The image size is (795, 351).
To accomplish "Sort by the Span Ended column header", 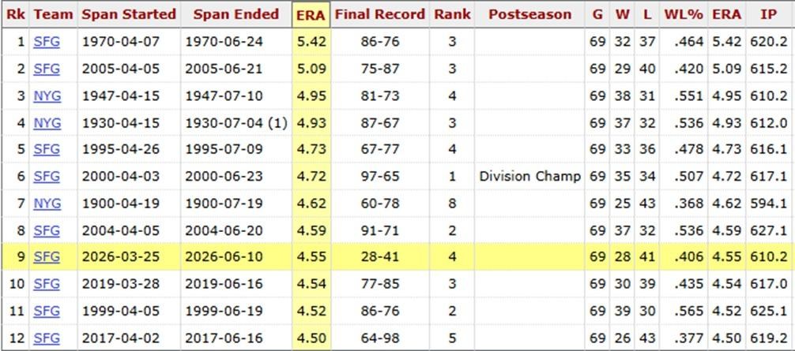I will [x=235, y=15].
